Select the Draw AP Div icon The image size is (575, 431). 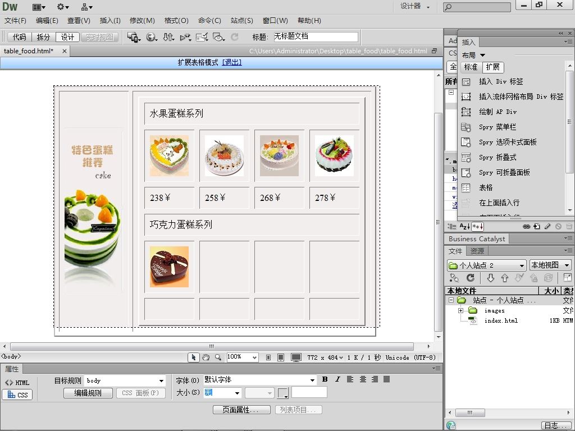[x=466, y=112]
